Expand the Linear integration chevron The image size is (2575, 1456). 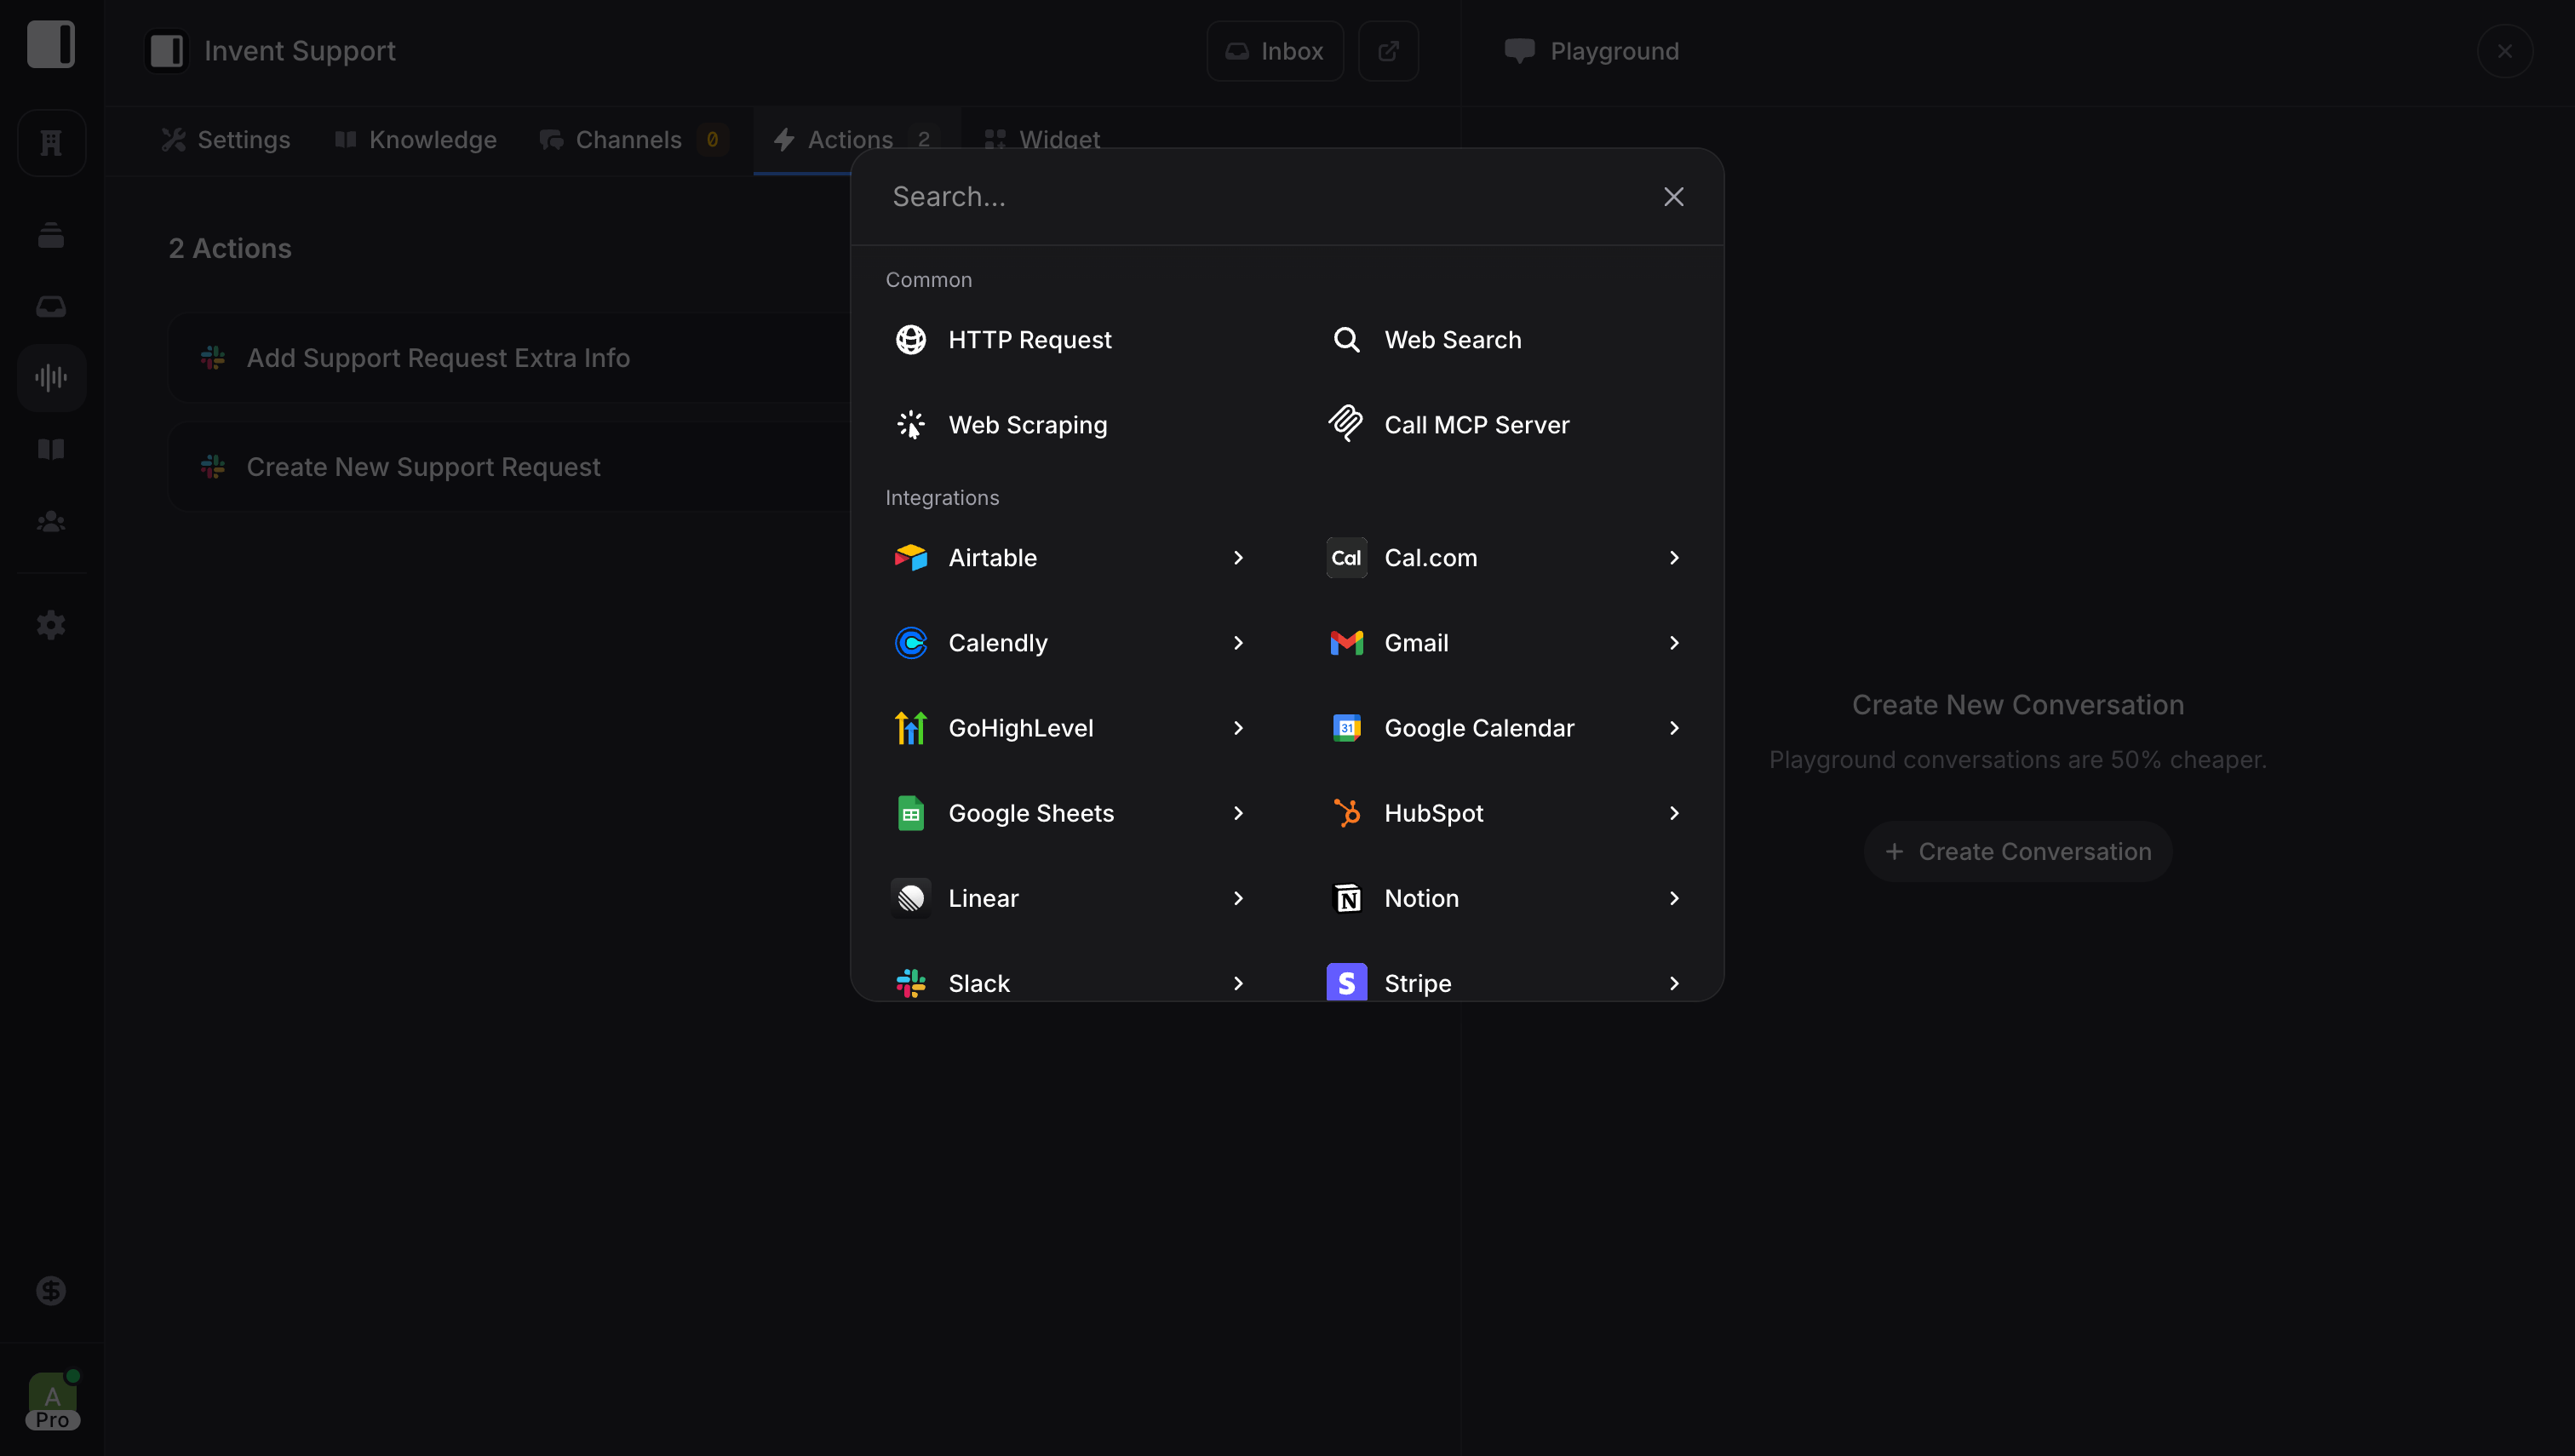coord(1238,898)
